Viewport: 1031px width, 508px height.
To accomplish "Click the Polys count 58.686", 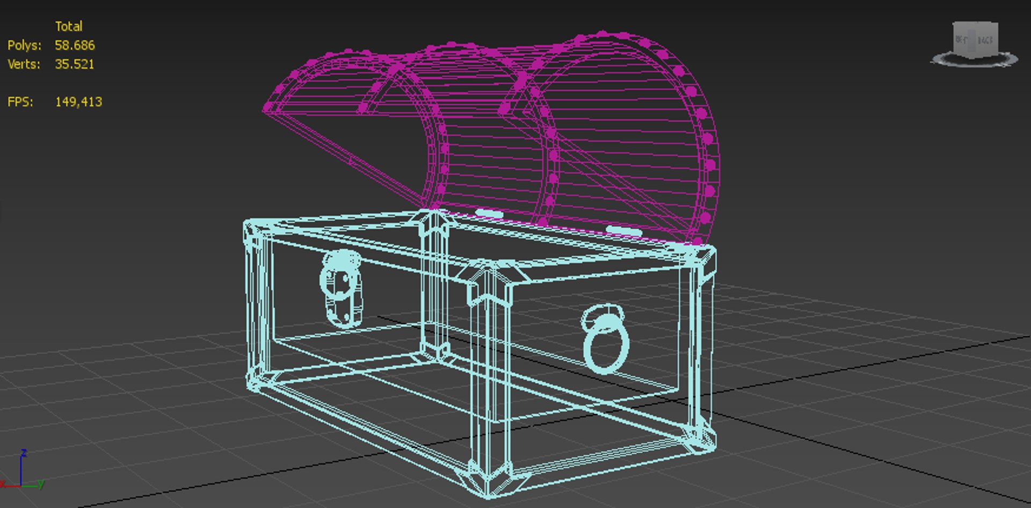I will (x=75, y=45).
